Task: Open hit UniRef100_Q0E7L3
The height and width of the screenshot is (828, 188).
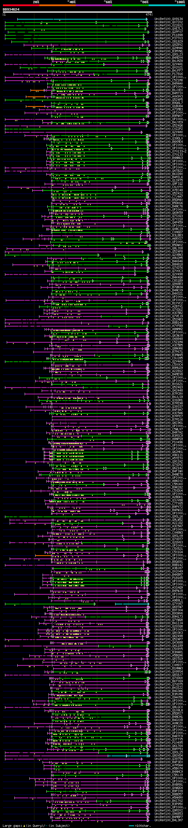Action: 169,28
